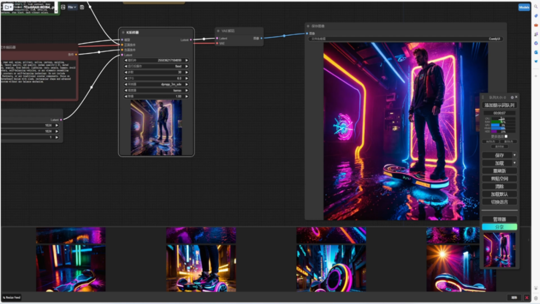The width and height of the screenshot is (540, 304).
Task: Click the 保存图像 图像 input dot
Action: [307, 33]
